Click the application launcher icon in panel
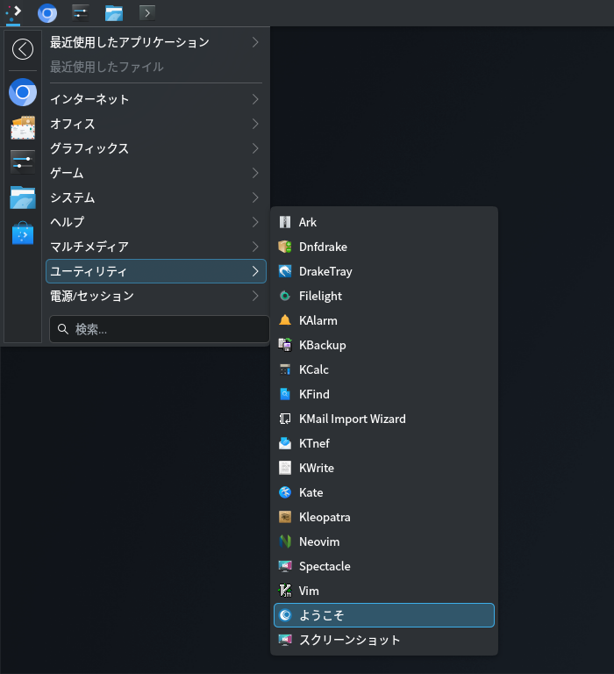 click(13, 12)
